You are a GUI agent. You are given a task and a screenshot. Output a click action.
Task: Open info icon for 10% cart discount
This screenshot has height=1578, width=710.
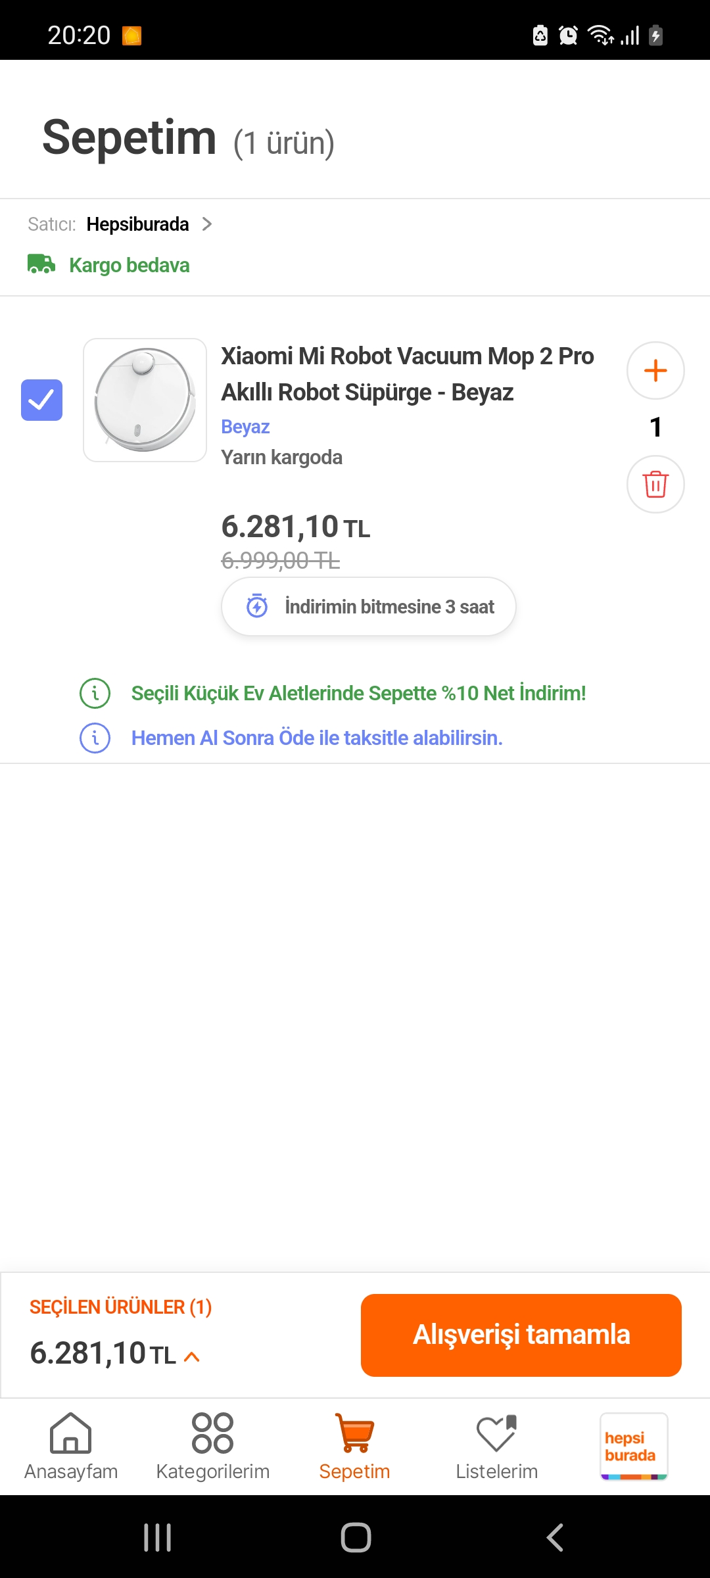[x=95, y=693]
